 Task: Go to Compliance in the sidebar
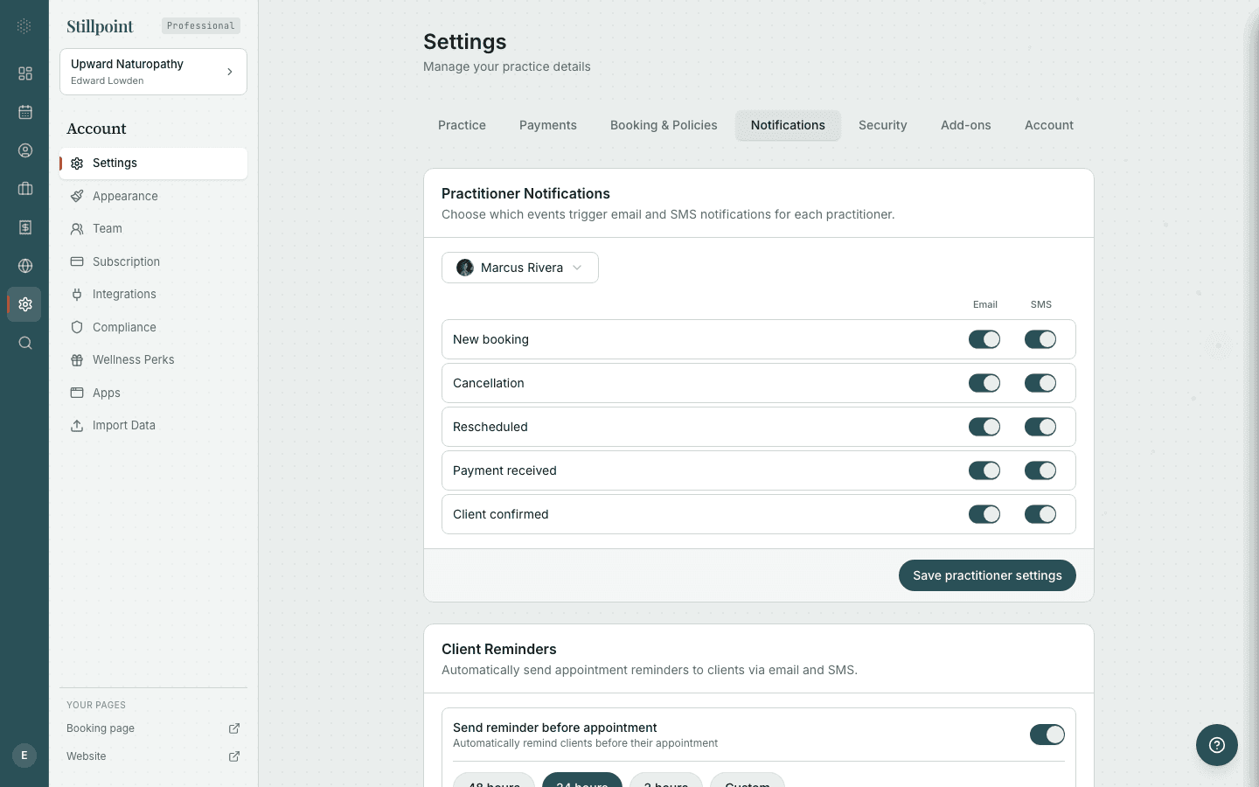tap(153, 327)
